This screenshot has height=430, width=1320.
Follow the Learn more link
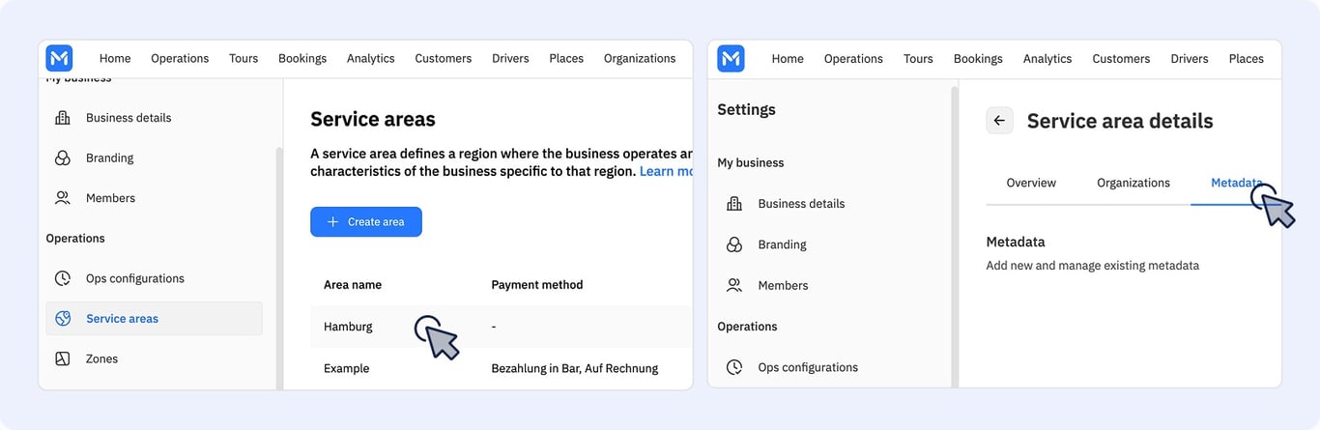coord(667,171)
